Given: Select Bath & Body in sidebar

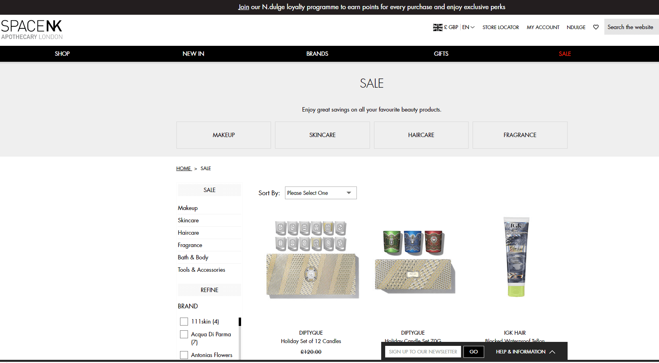Looking at the screenshot, I should point(193,257).
